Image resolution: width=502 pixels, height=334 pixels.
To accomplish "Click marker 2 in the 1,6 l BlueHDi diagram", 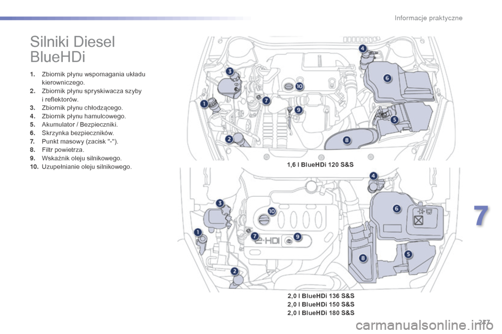I will [229, 139].
